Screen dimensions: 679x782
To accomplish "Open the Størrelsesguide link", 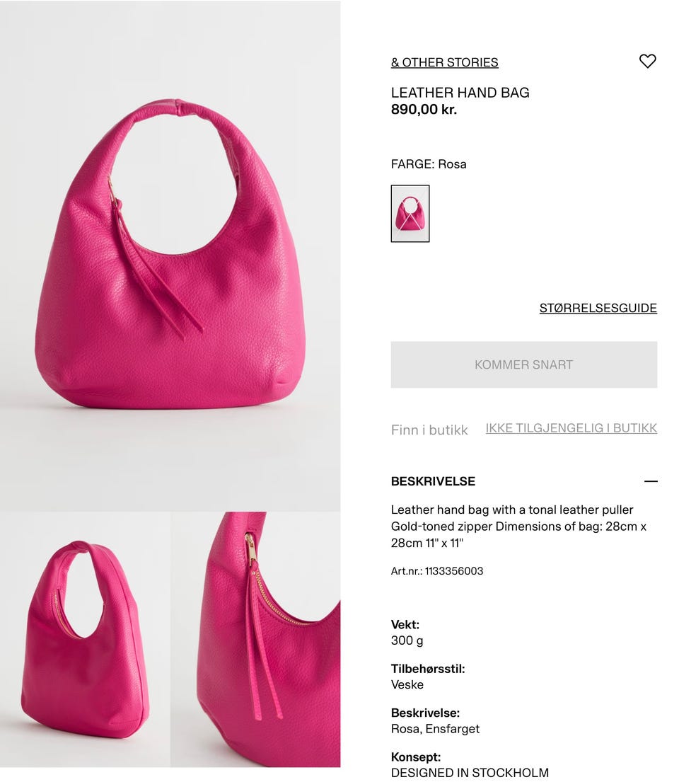I will tap(598, 309).
